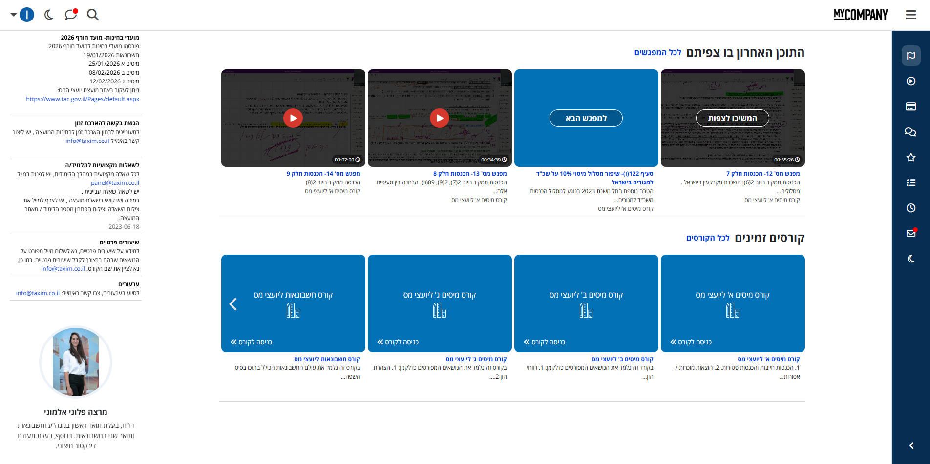Open favorites star icon in sidebar
This screenshot has width=930, height=464.
910,157
